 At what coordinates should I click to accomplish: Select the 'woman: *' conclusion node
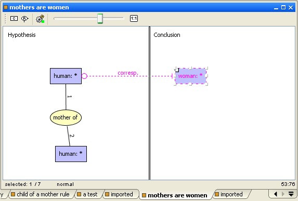click(x=190, y=76)
